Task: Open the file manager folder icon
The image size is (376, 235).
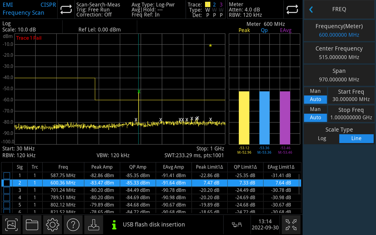Action: coord(32,224)
